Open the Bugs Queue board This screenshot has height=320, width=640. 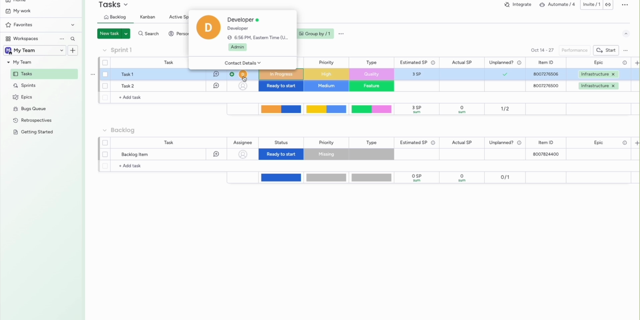pos(33,109)
